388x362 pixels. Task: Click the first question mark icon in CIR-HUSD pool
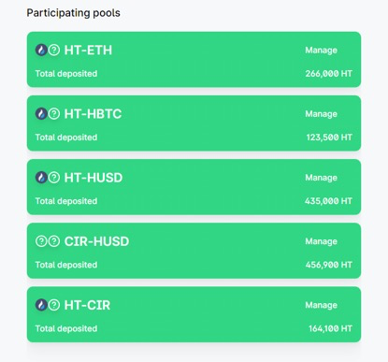[41, 241]
